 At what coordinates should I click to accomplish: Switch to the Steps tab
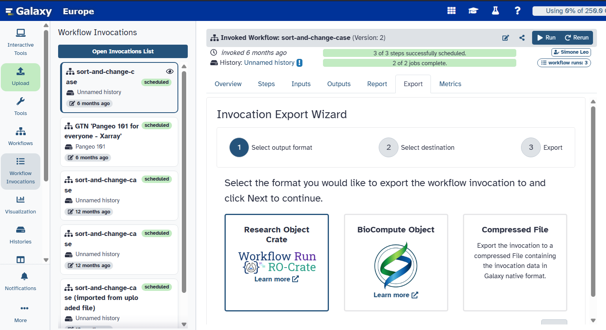pos(266,84)
